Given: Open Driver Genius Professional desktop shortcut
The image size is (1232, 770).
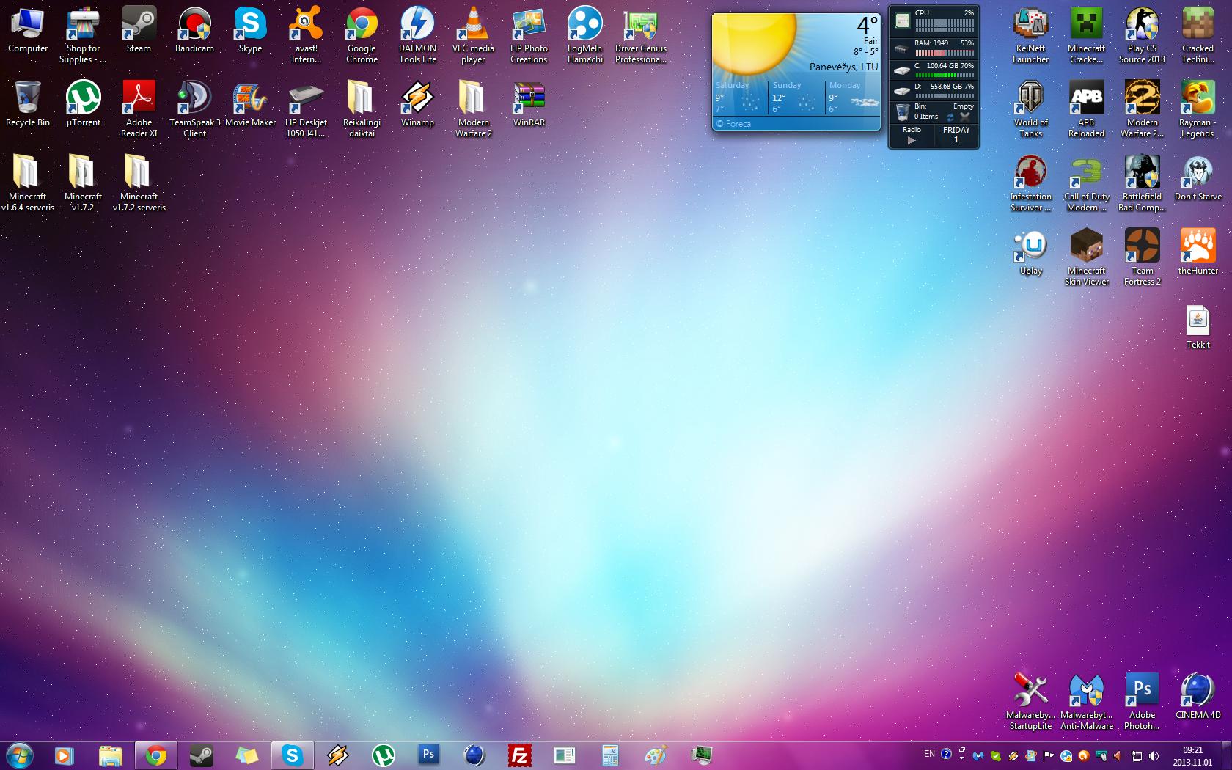Looking at the screenshot, I should (641, 34).
